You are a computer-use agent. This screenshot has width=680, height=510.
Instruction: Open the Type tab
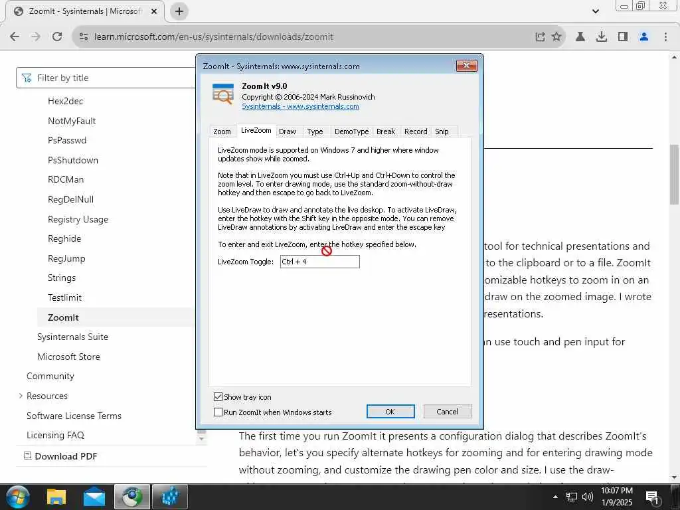click(315, 131)
